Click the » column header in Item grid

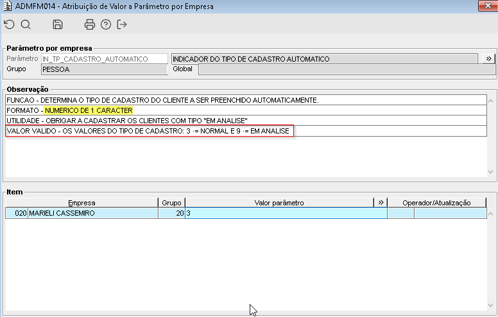pyautogui.click(x=381, y=203)
